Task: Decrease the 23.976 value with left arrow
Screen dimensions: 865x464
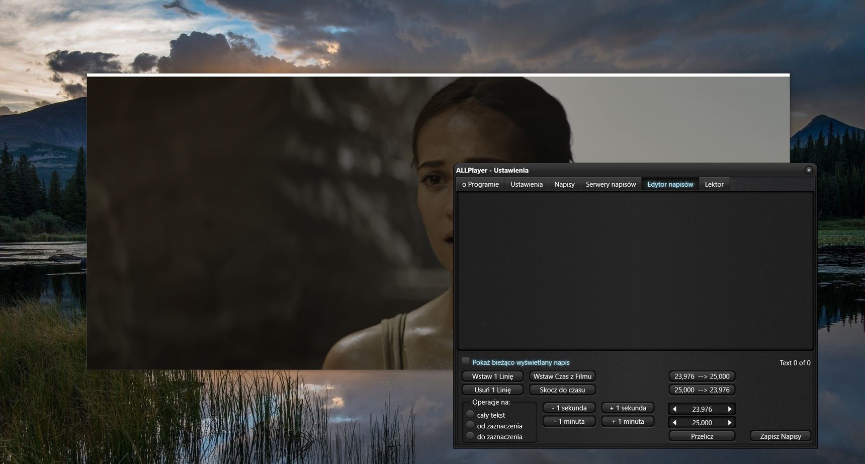Action: click(x=674, y=409)
